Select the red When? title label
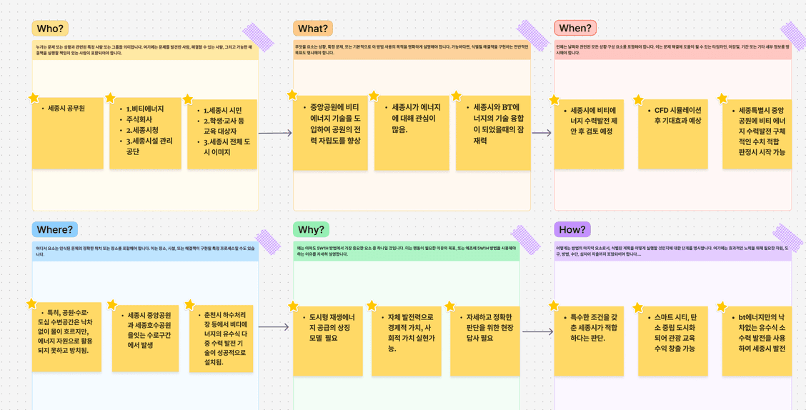Viewport: 806px width, 410px height. pyautogui.click(x=574, y=29)
